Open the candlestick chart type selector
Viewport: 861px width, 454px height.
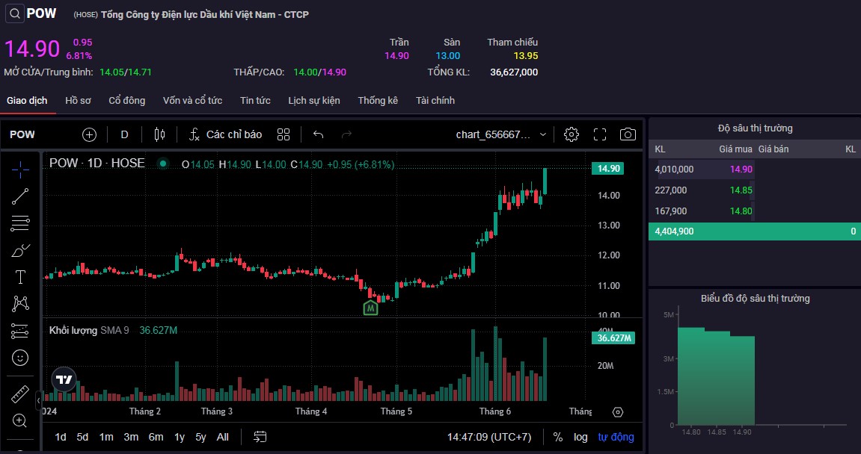click(159, 134)
